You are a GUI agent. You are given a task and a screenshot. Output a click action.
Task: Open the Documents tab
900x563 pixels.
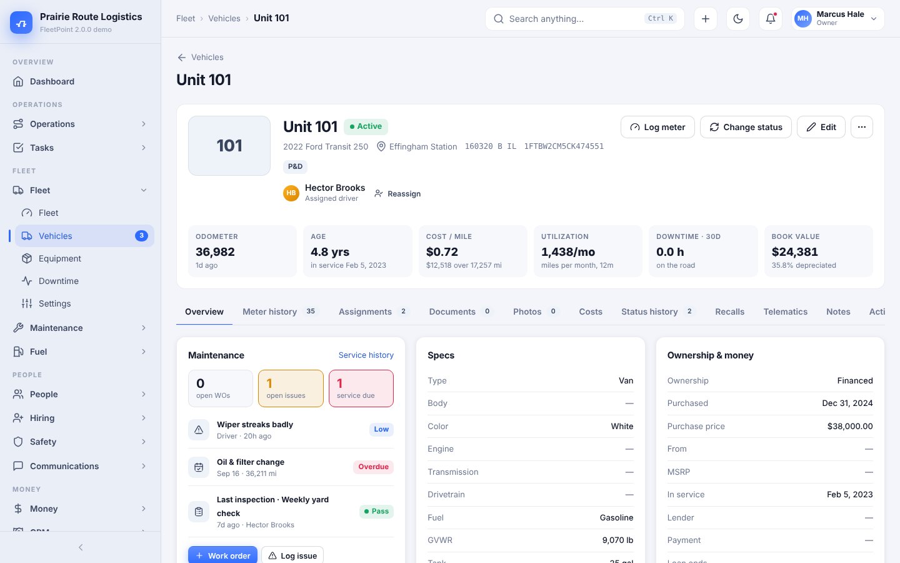click(461, 312)
